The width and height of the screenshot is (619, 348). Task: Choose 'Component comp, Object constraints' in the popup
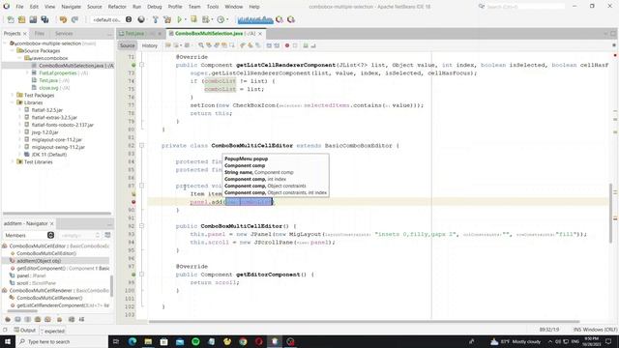click(x=265, y=186)
